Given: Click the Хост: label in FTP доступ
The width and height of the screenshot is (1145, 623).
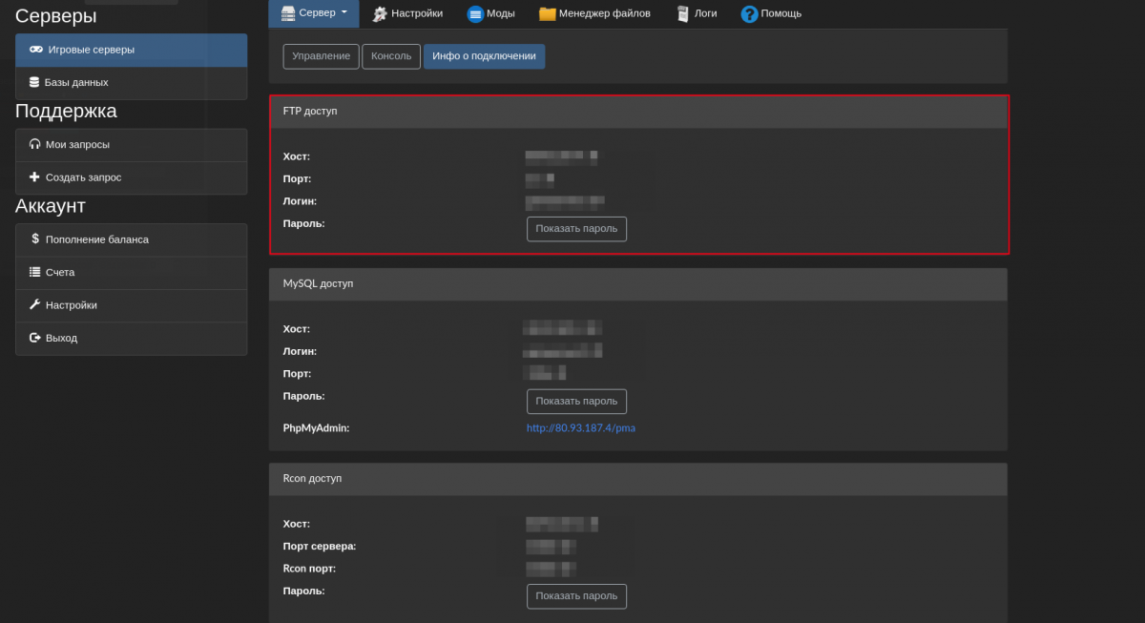Looking at the screenshot, I should click(x=297, y=156).
